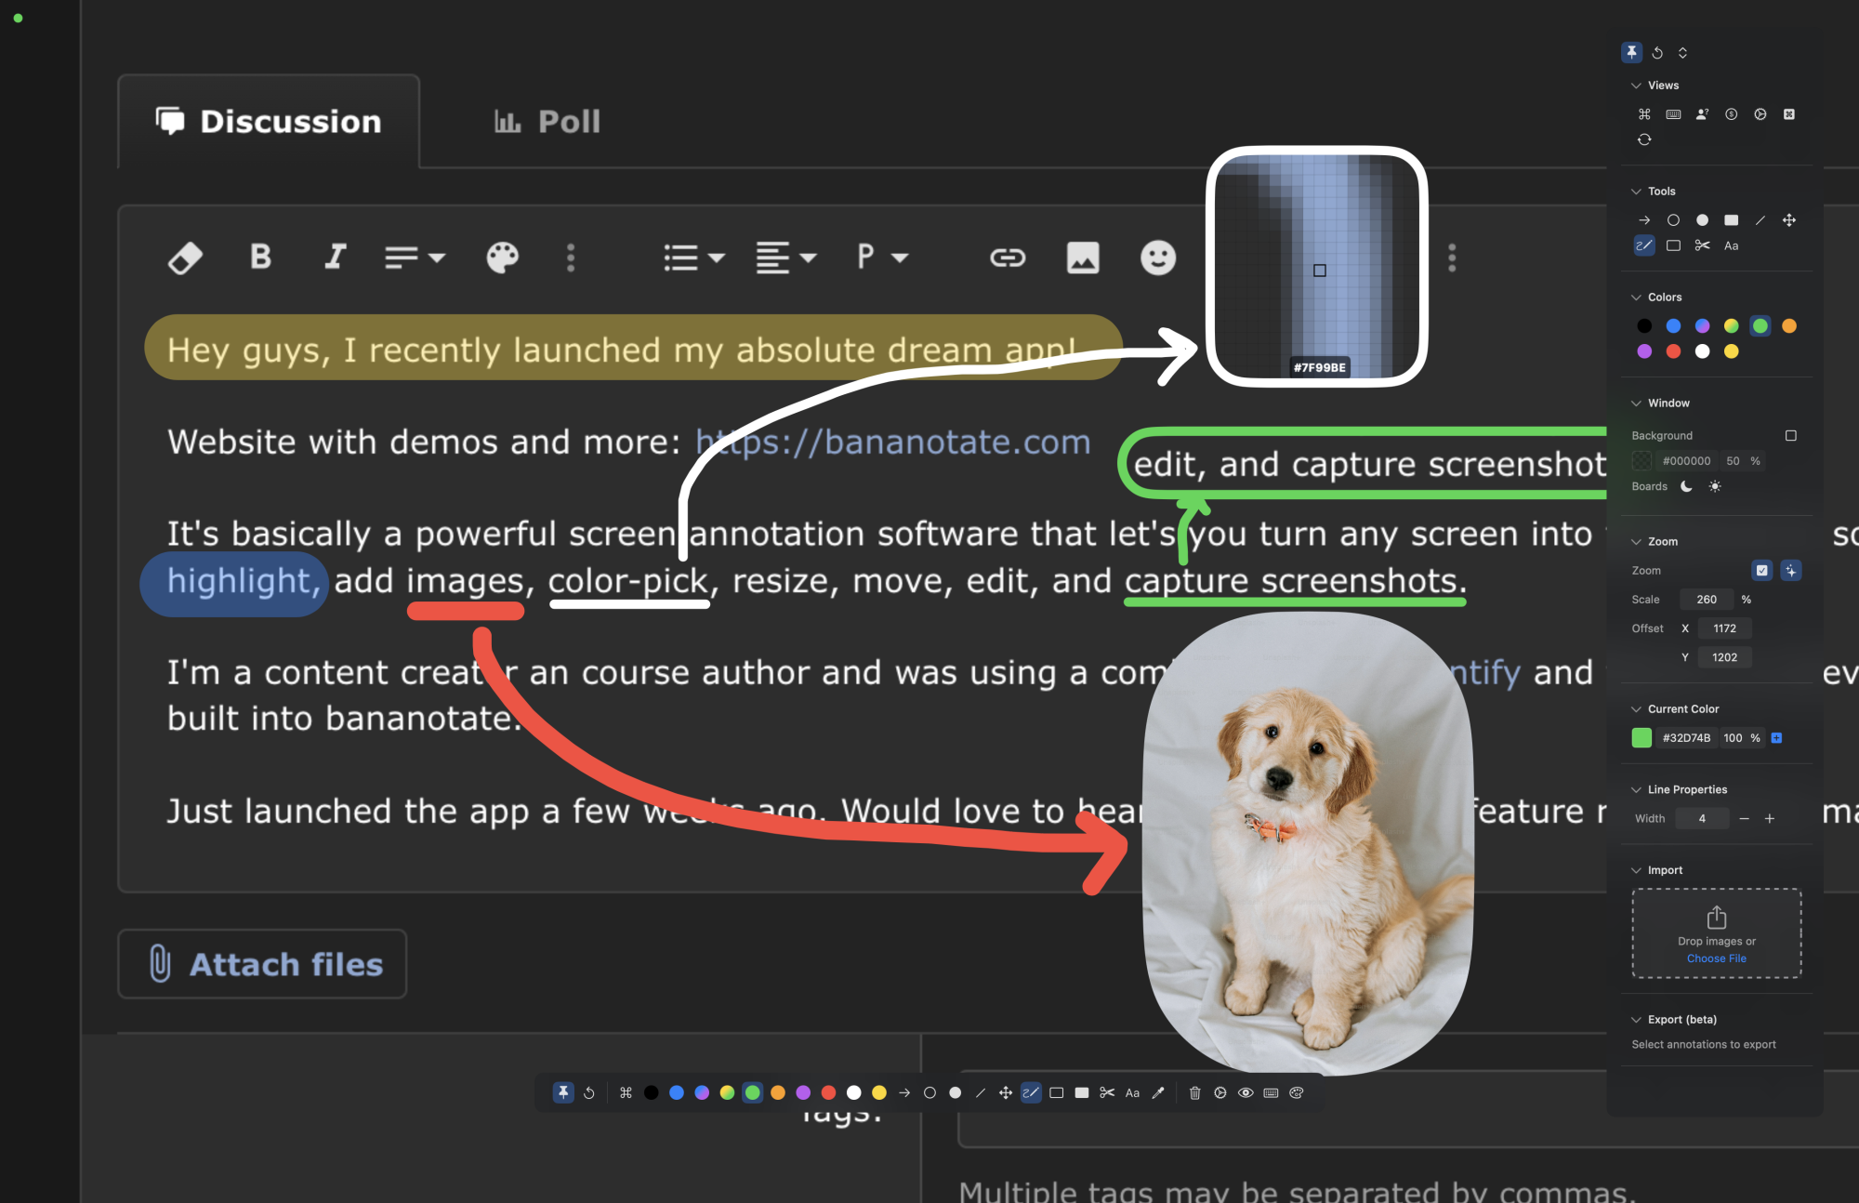Open the command-key shortcuts view in the Views section
Screen dimensions: 1859x1203
(1644, 114)
